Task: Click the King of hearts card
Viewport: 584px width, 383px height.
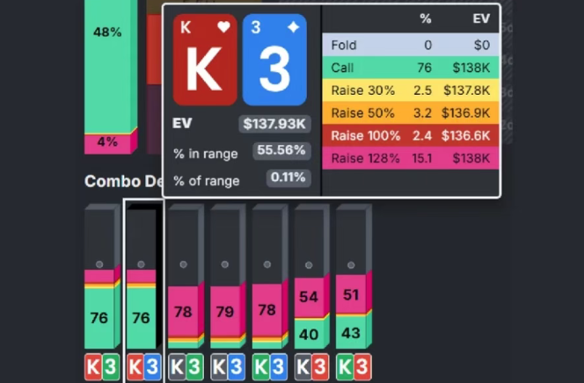Action: (204, 61)
